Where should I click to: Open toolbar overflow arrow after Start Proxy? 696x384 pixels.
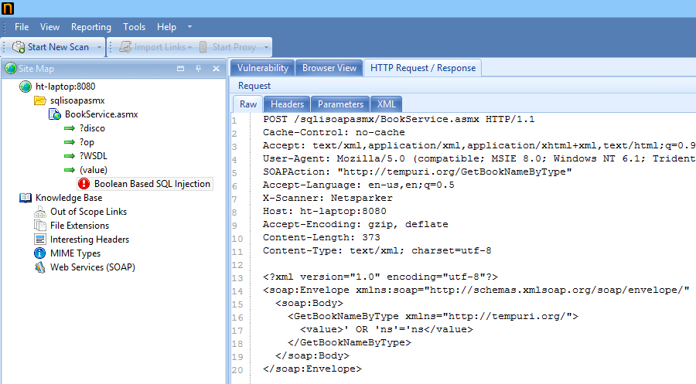point(265,47)
